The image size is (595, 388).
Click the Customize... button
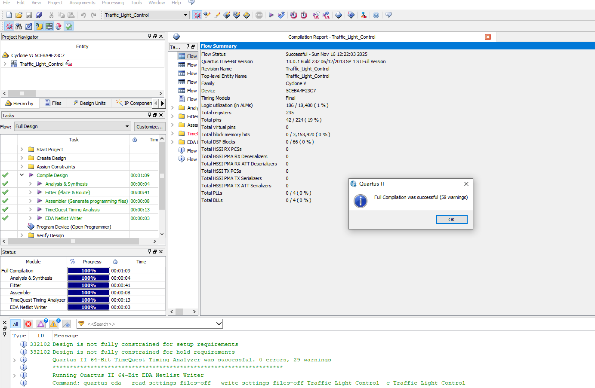click(x=149, y=127)
